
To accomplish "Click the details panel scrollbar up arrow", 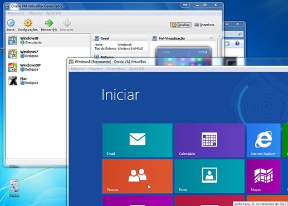I will 219,36.
